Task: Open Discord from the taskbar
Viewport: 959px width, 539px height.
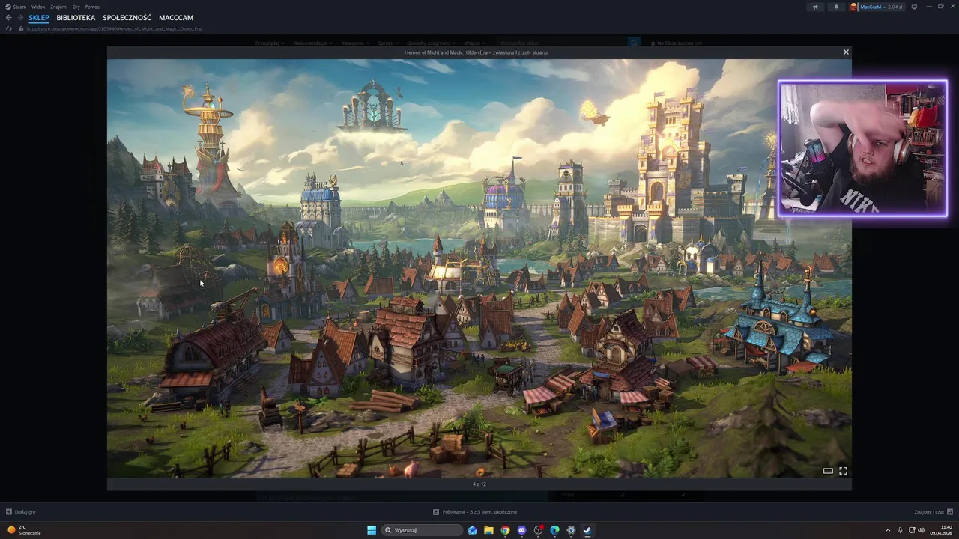Action: (x=521, y=530)
